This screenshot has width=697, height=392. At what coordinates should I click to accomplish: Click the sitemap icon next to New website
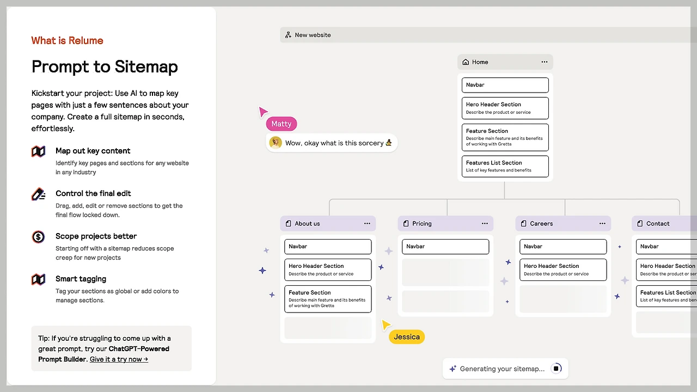(288, 35)
